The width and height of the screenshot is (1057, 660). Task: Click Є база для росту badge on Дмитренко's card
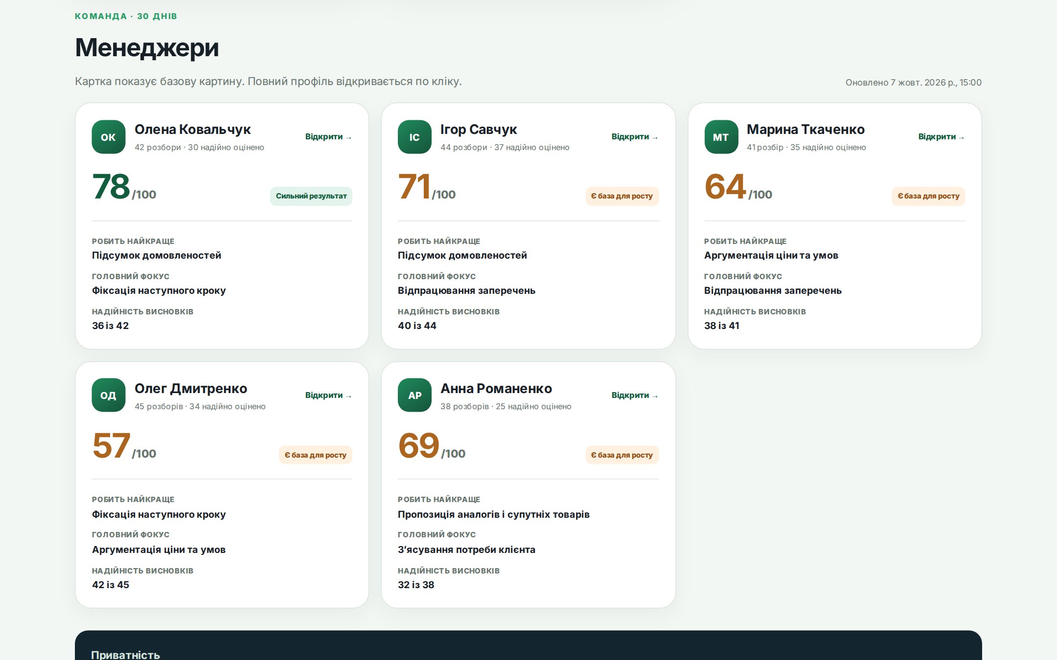[x=316, y=455]
